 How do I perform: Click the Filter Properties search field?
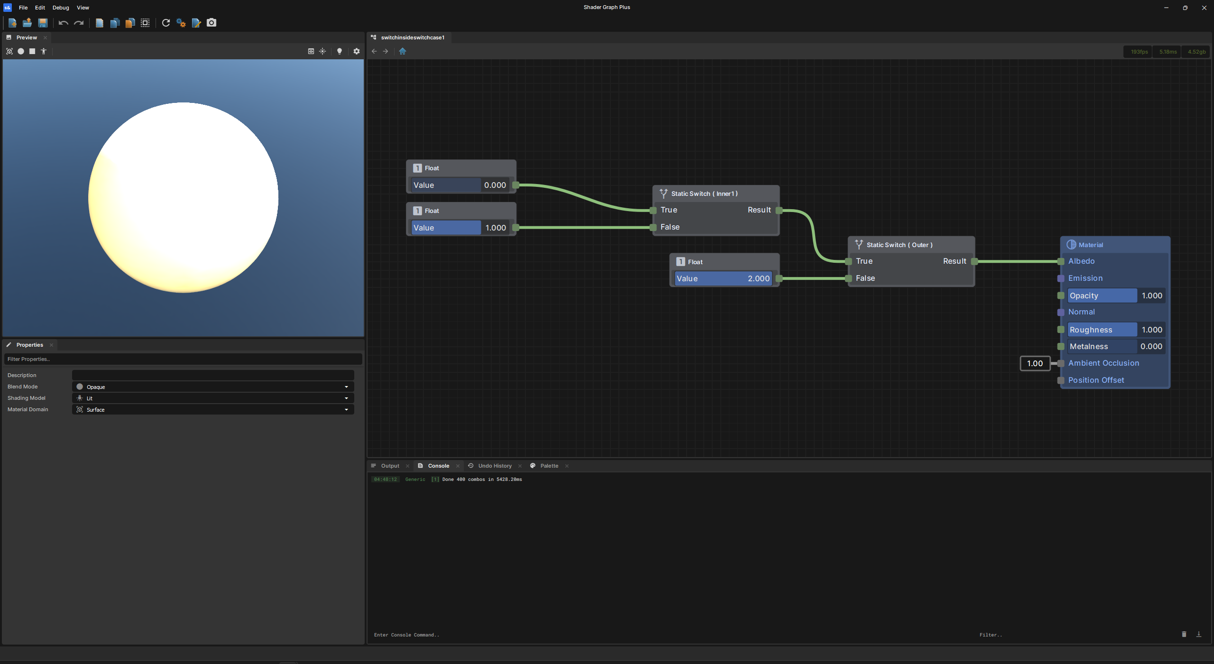pos(183,359)
